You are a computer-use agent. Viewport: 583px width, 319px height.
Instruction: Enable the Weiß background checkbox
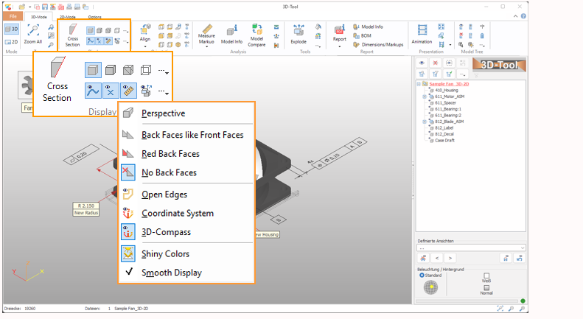pos(486,276)
